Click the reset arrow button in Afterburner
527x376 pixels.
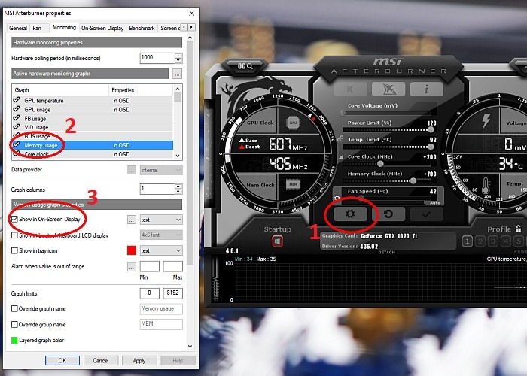(x=388, y=214)
